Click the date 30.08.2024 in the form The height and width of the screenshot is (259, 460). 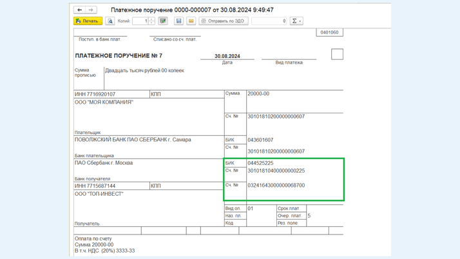coord(227,56)
